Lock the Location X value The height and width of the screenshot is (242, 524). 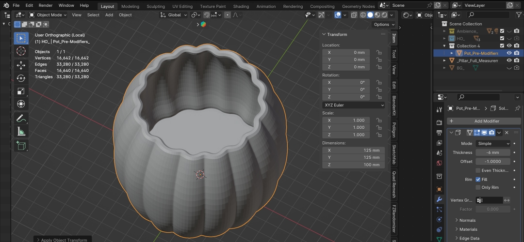tap(378, 52)
